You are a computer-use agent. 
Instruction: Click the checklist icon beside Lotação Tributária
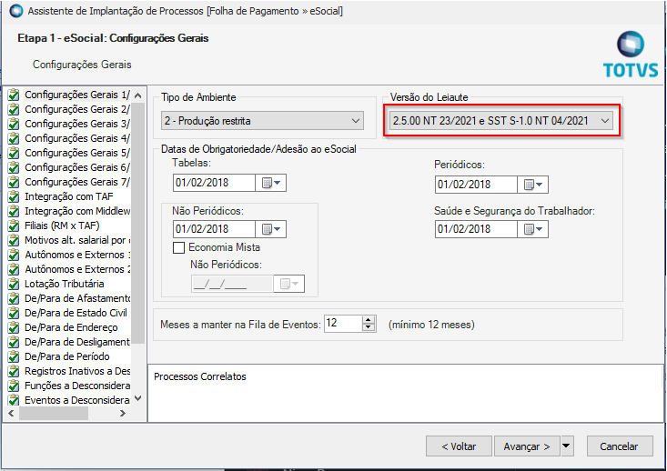[x=14, y=284]
